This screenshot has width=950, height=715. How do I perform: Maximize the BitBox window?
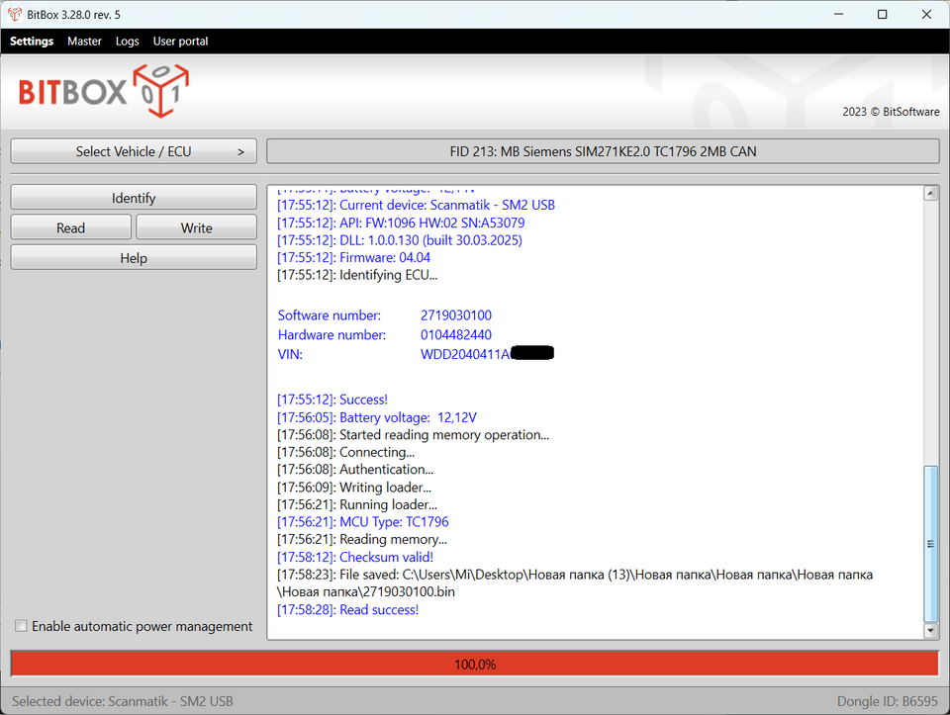[x=882, y=14]
